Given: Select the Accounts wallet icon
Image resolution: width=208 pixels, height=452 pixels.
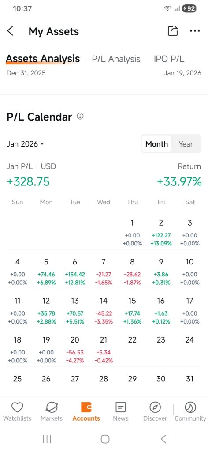Looking at the screenshot, I should (x=86, y=407).
